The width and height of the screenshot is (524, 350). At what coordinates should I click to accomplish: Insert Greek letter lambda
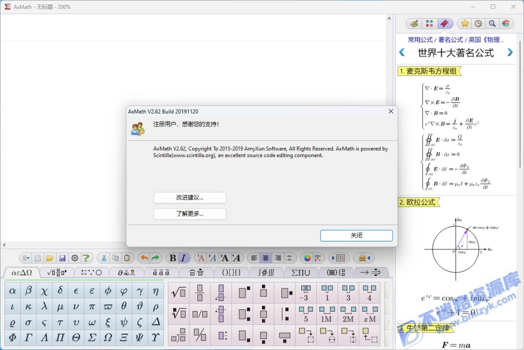[x=45, y=306]
